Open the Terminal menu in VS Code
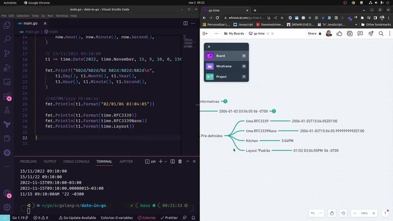Viewport: 393px width, 221px height. [61, 15]
